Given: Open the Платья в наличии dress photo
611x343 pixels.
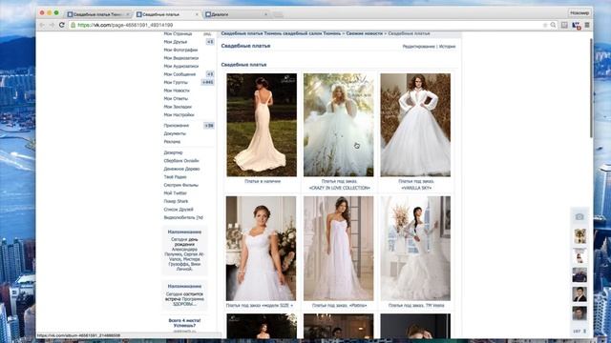Looking at the screenshot, I should (x=262, y=125).
